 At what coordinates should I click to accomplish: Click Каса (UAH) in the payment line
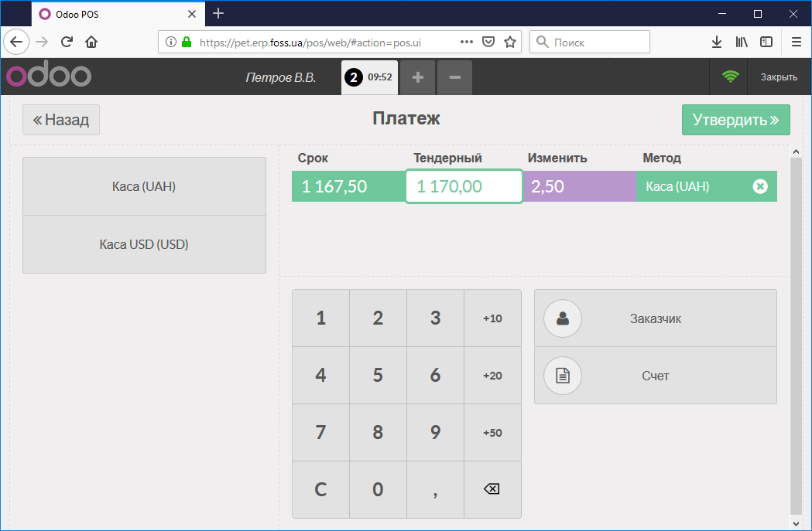[x=677, y=186]
